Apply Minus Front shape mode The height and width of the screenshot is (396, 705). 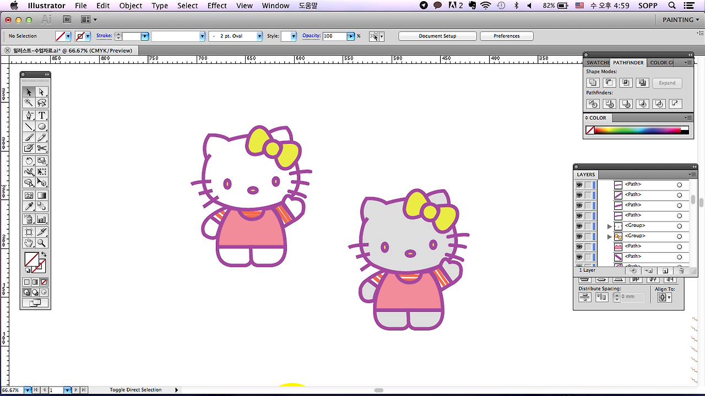pyautogui.click(x=609, y=83)
